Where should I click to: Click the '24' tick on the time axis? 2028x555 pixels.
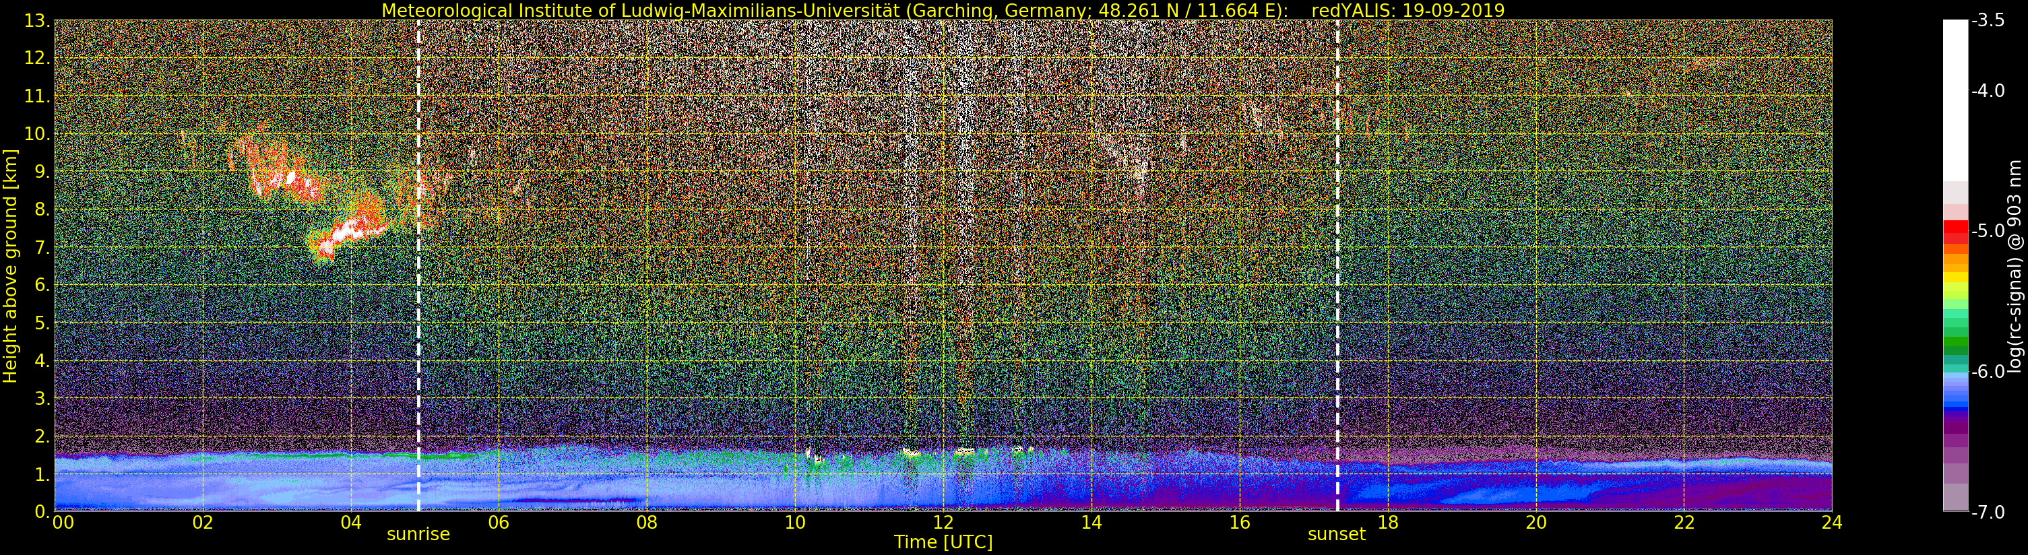(x=1832, y=523)
